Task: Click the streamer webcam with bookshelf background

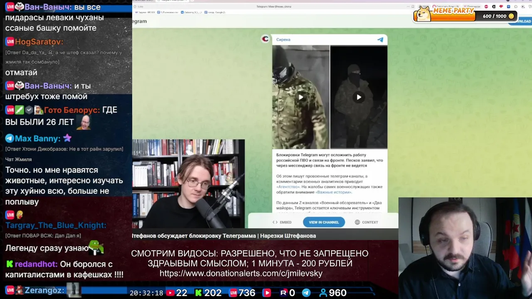Action: (x=189, y=184)
